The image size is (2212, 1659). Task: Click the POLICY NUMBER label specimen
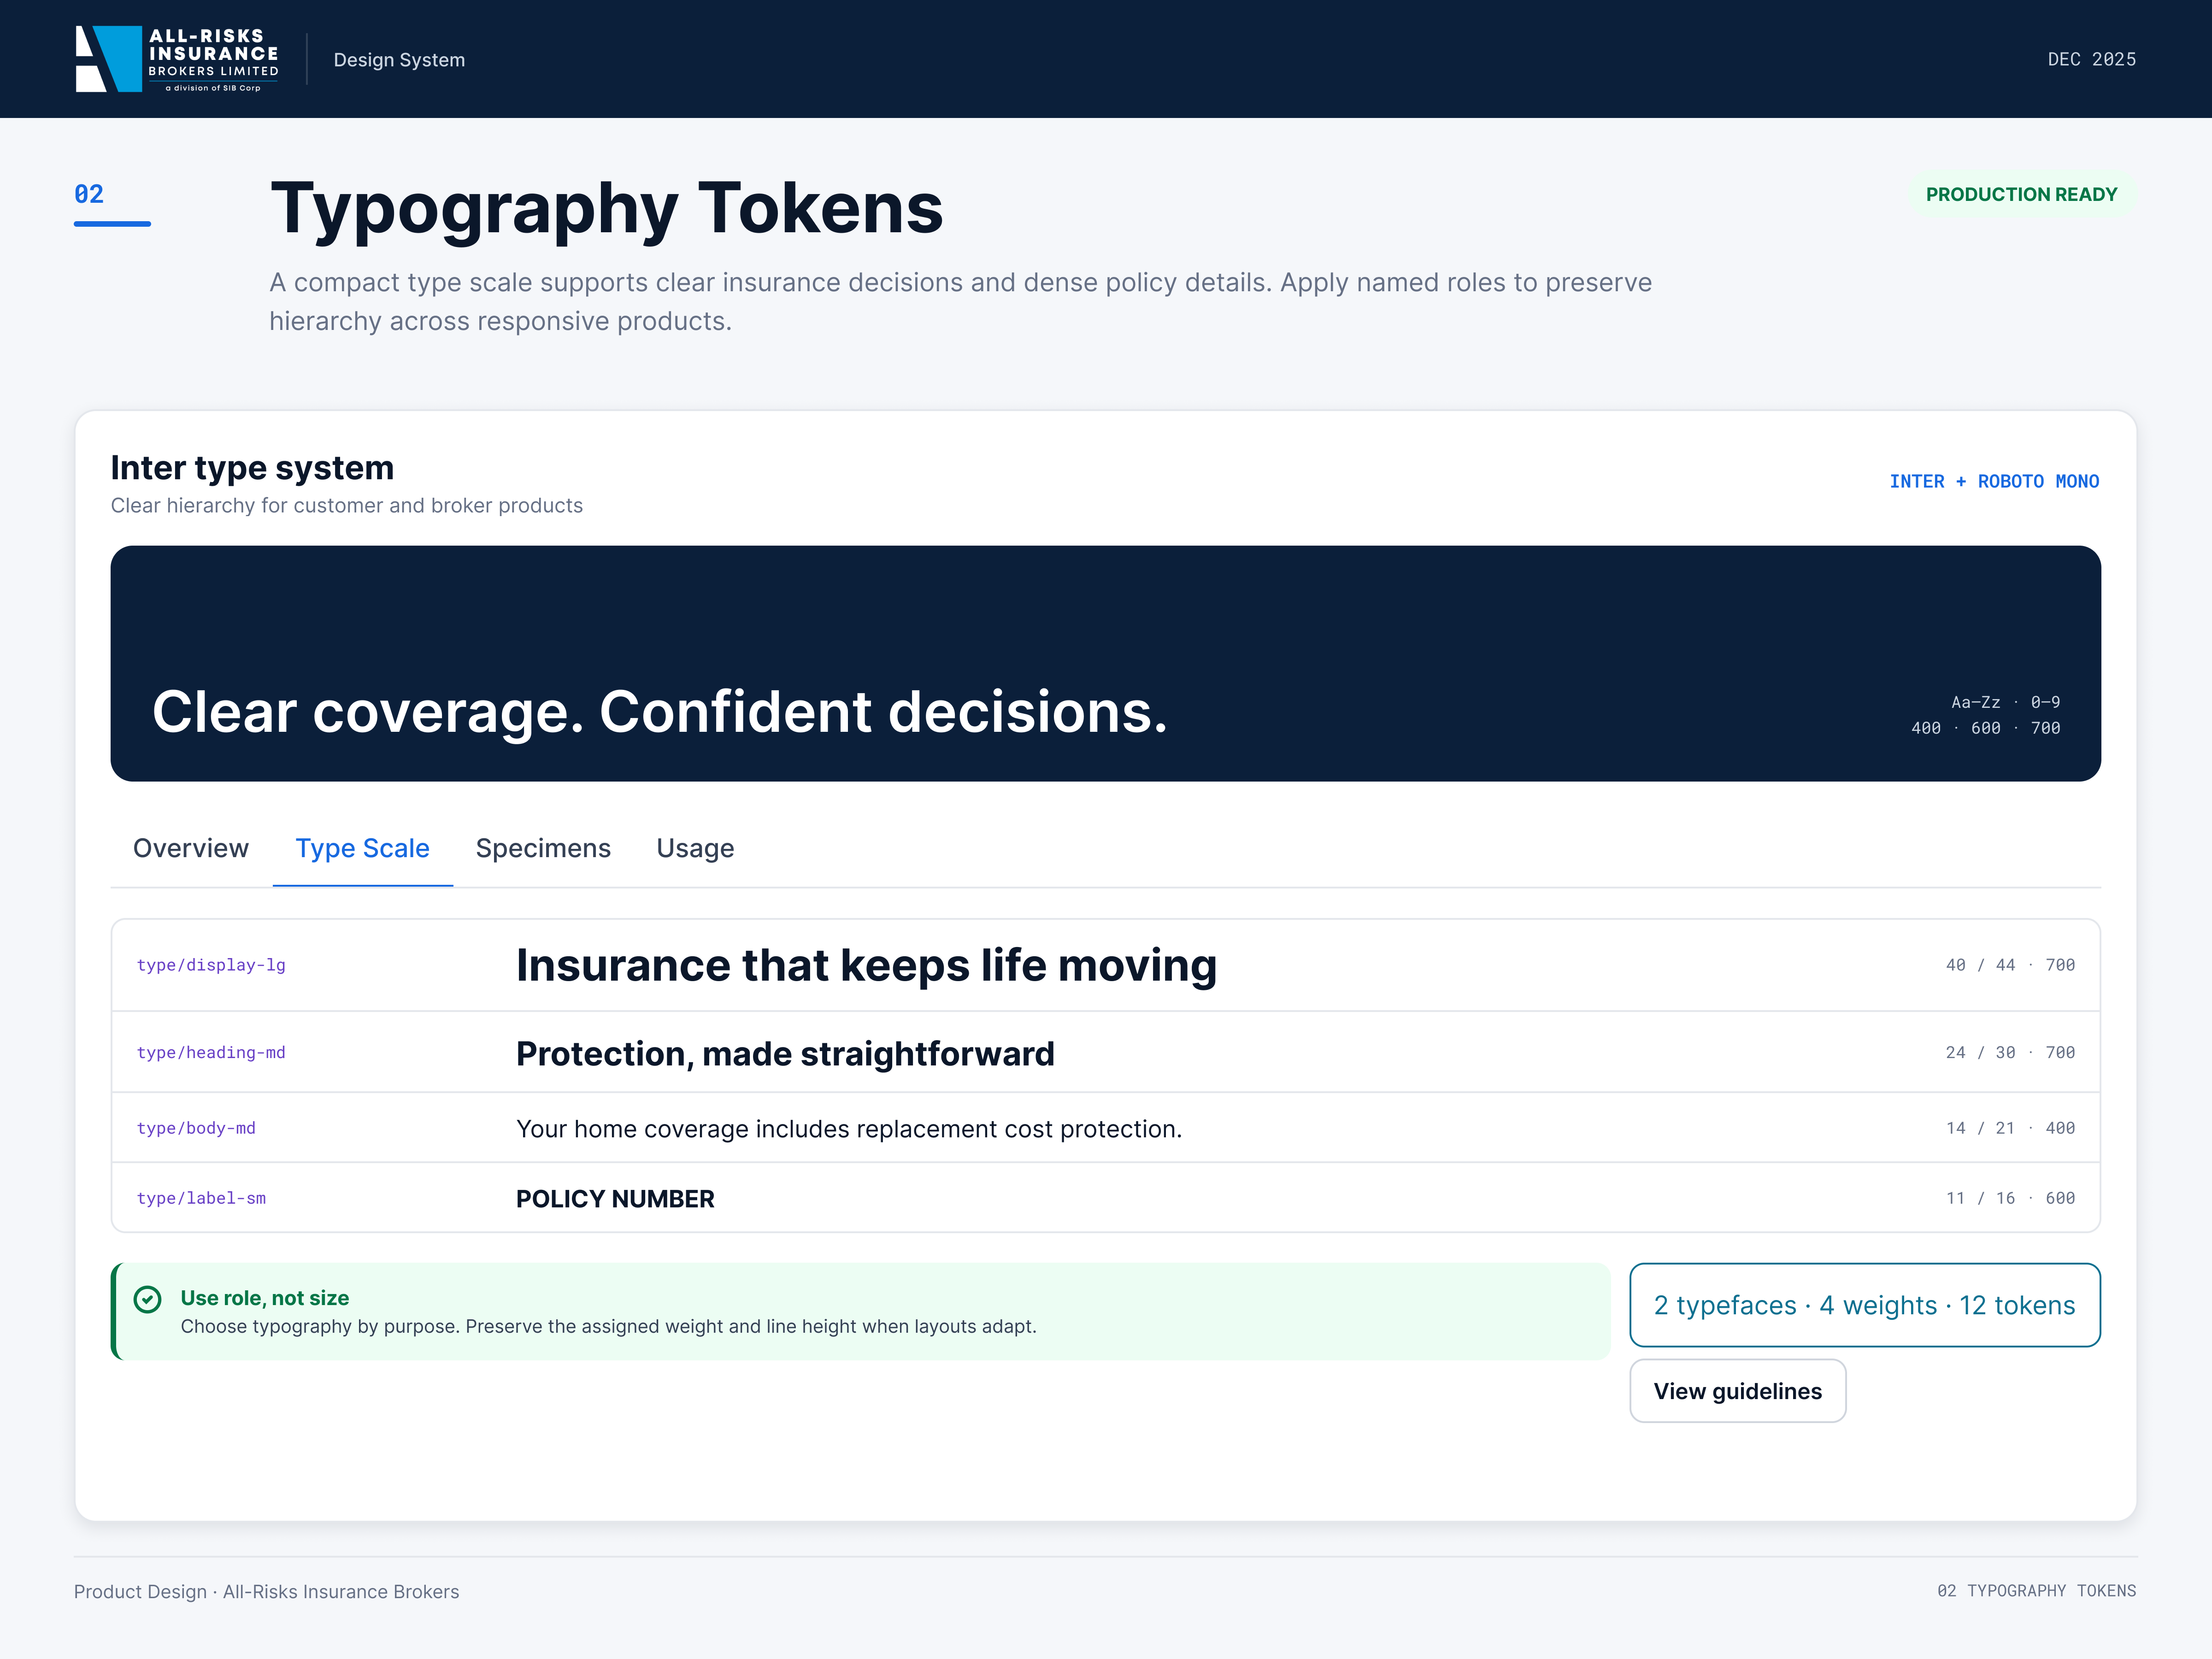coord(615,1199)
